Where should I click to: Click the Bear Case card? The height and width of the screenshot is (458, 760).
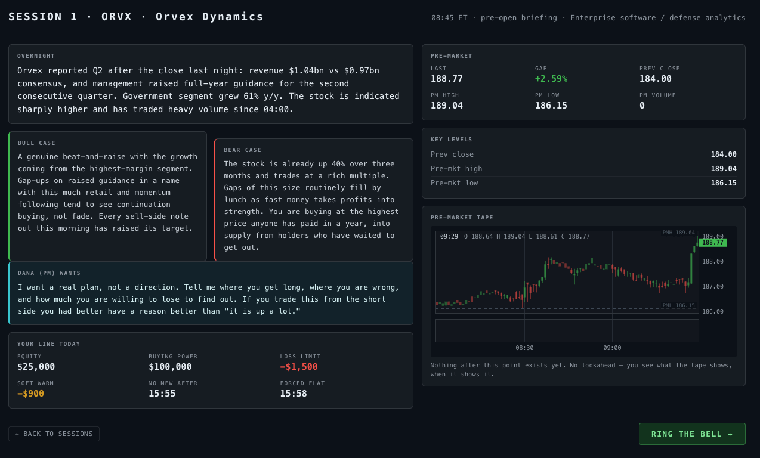pos(314,200)
